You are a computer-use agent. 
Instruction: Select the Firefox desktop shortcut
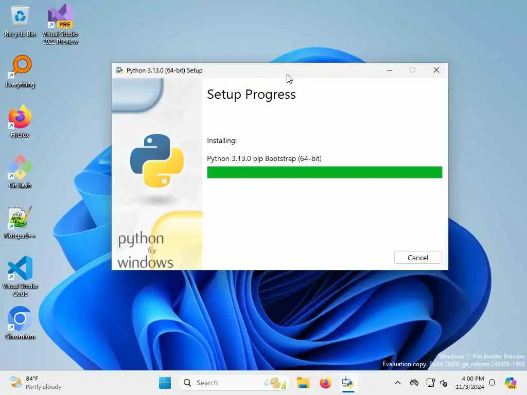pos(20,121)
